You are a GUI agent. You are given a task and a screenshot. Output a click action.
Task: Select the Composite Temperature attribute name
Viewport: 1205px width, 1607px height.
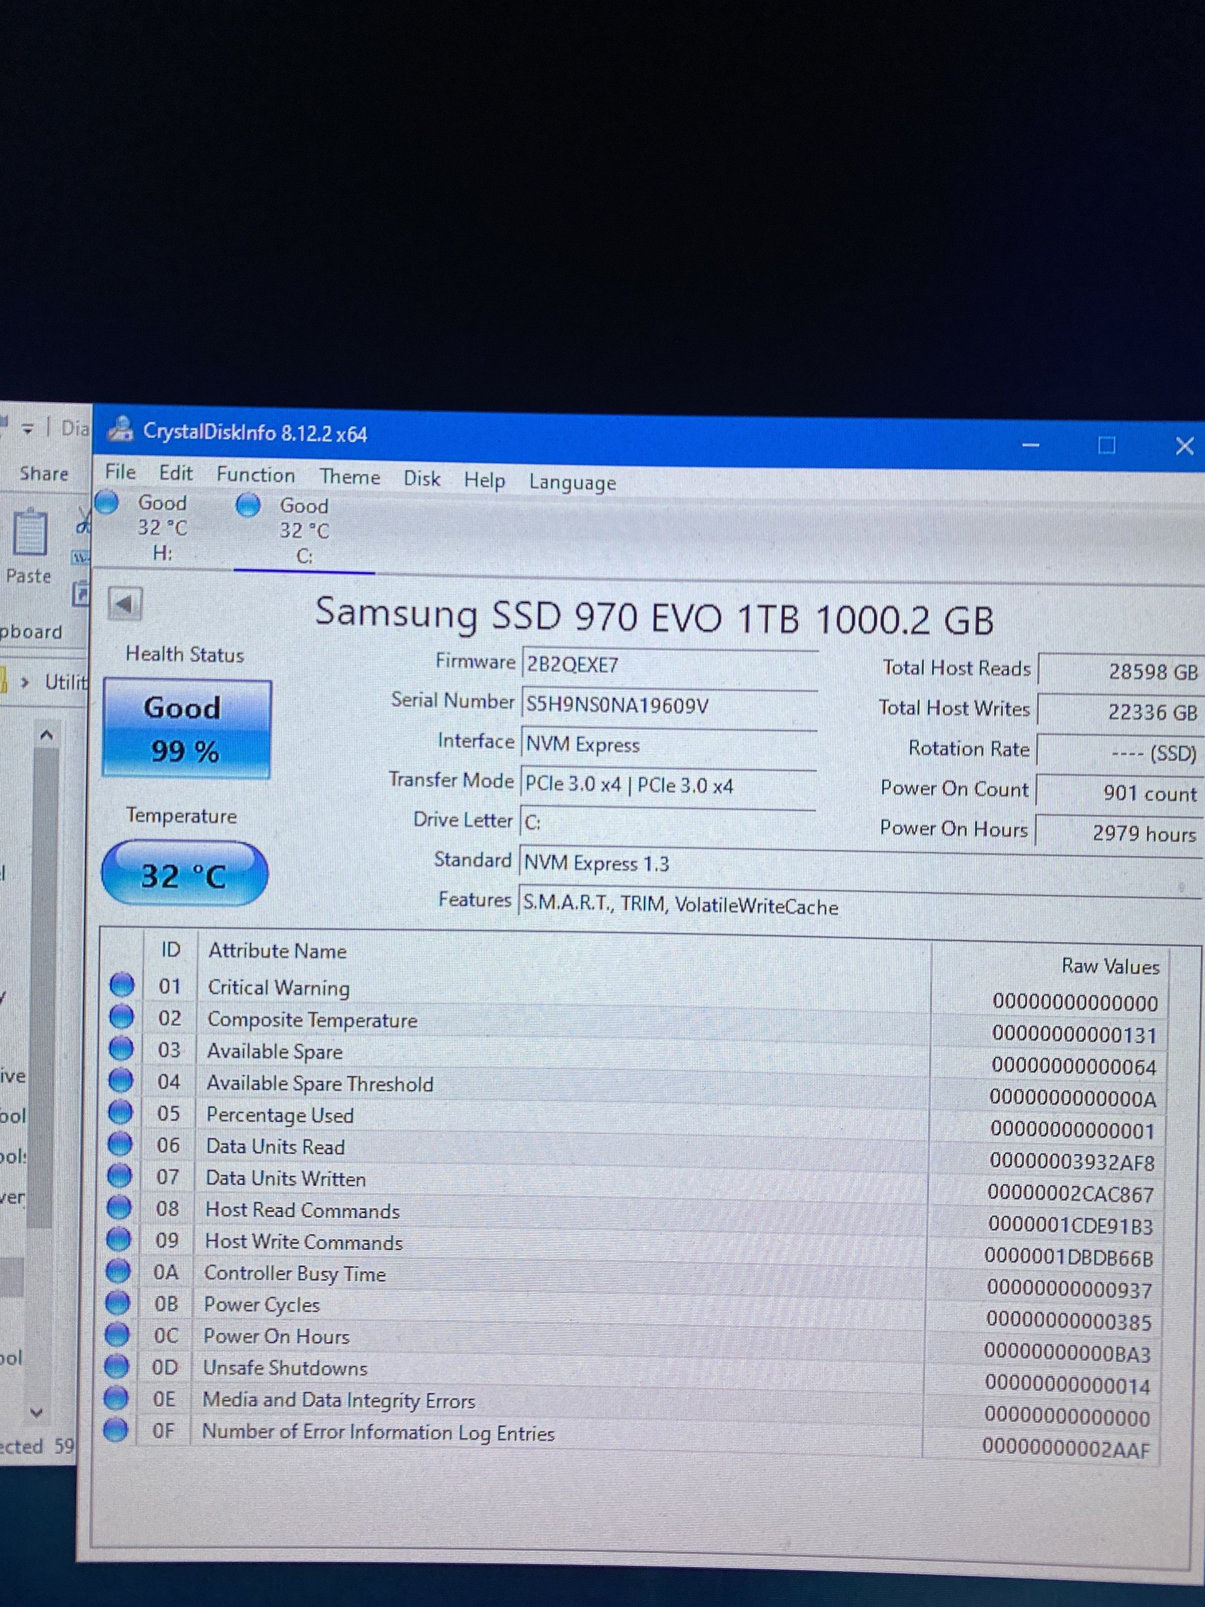pyautogui.click(x=312, y=1020)
